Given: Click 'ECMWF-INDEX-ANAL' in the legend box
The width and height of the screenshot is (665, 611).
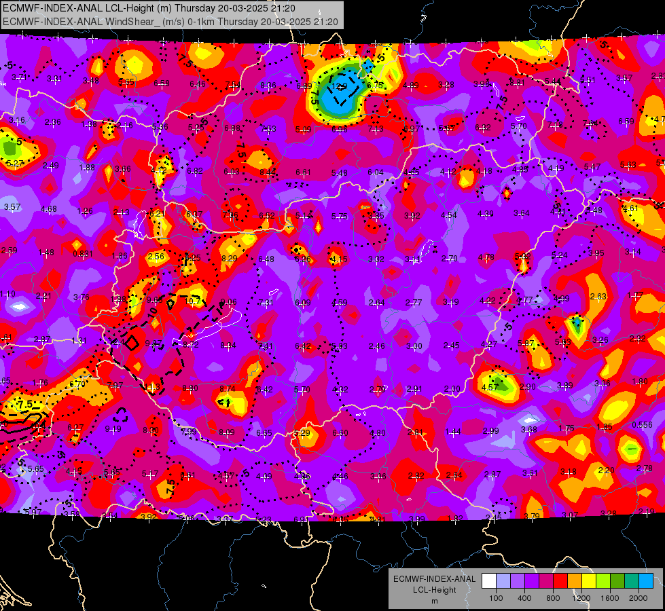Looking at the screenshot, I should (434, 579).
